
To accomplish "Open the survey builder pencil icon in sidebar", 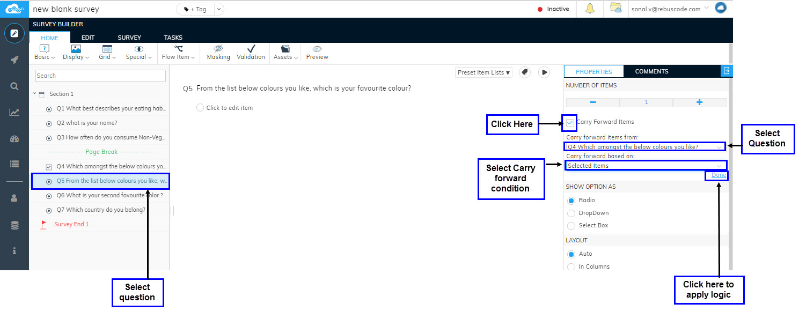I will pyautogui.click(x=14, y=34).
